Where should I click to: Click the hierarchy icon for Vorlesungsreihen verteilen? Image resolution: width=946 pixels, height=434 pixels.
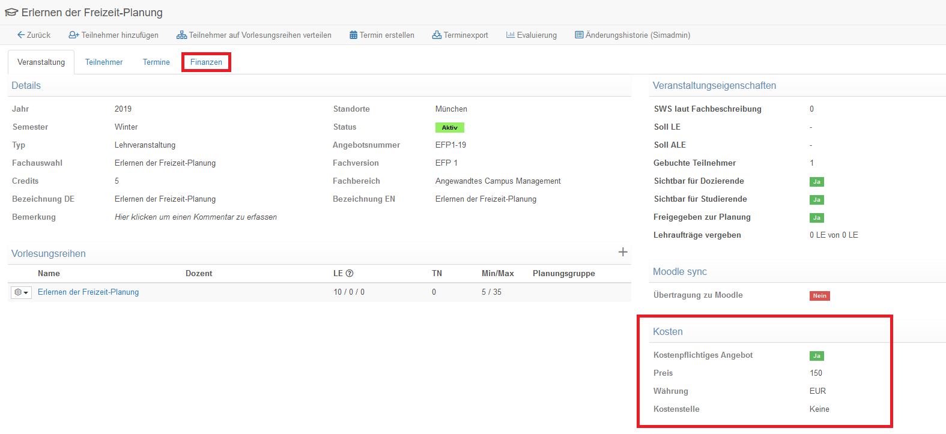click(181, 35)
